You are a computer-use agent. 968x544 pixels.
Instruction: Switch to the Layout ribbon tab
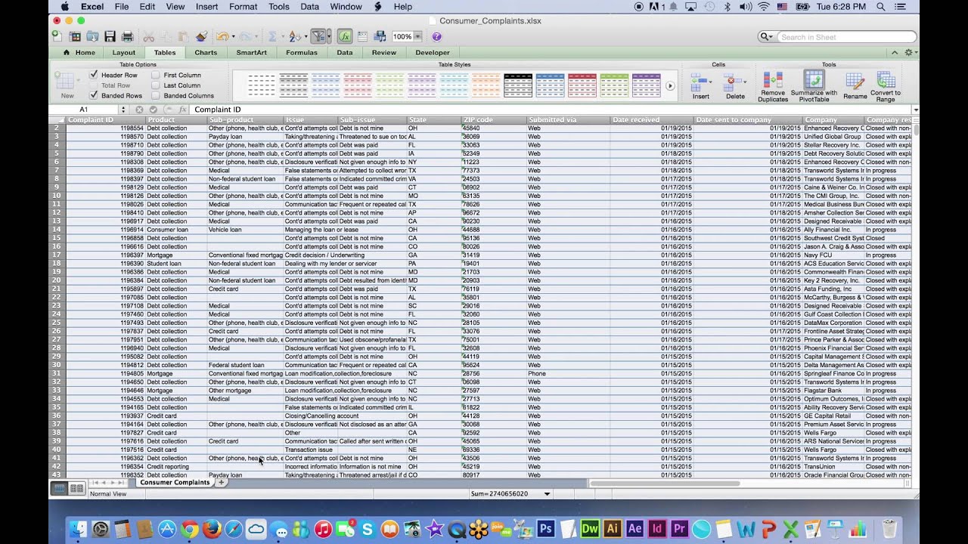point(124,53)
